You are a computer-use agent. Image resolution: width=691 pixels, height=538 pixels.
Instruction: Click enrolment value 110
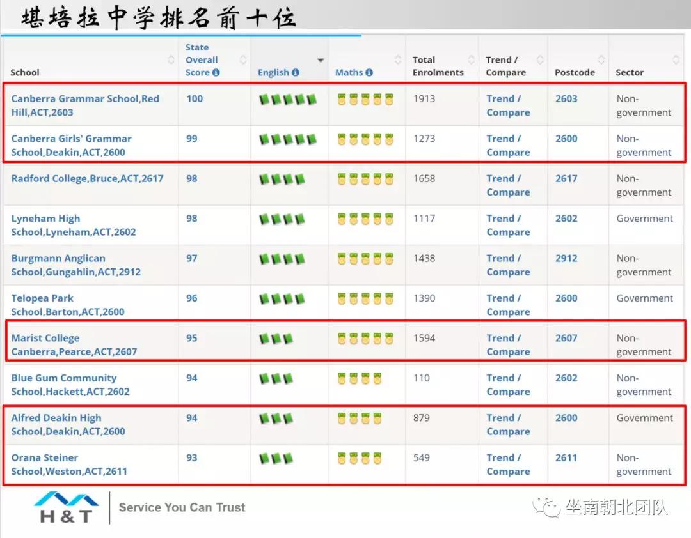click(x=422, y=378)
